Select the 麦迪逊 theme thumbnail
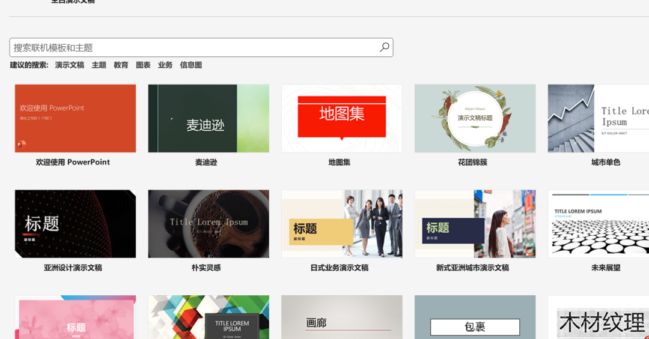Image resolution: width=649 pixels, height=339 pixels. pos(209,118)
